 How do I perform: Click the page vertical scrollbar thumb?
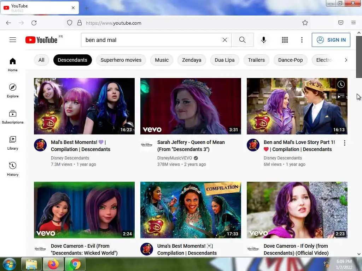359,57
